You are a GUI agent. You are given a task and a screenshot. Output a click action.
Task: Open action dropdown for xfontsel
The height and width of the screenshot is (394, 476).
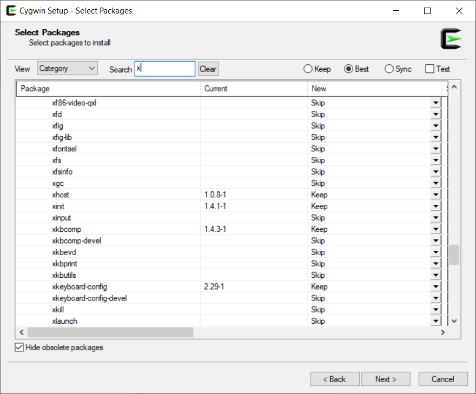click(x=435, y=149)
